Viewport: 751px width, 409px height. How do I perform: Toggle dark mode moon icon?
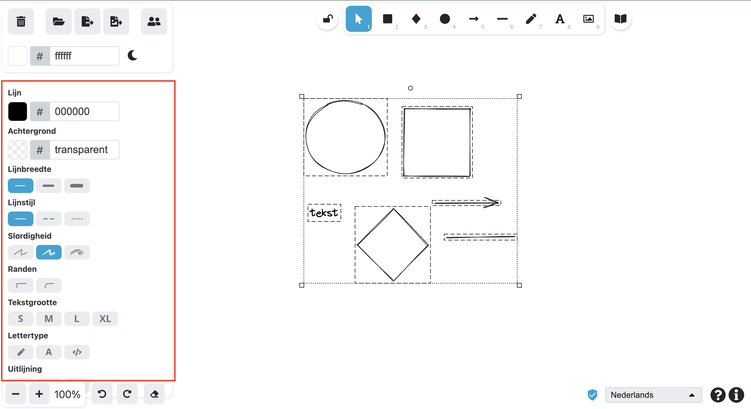point(132,55)
